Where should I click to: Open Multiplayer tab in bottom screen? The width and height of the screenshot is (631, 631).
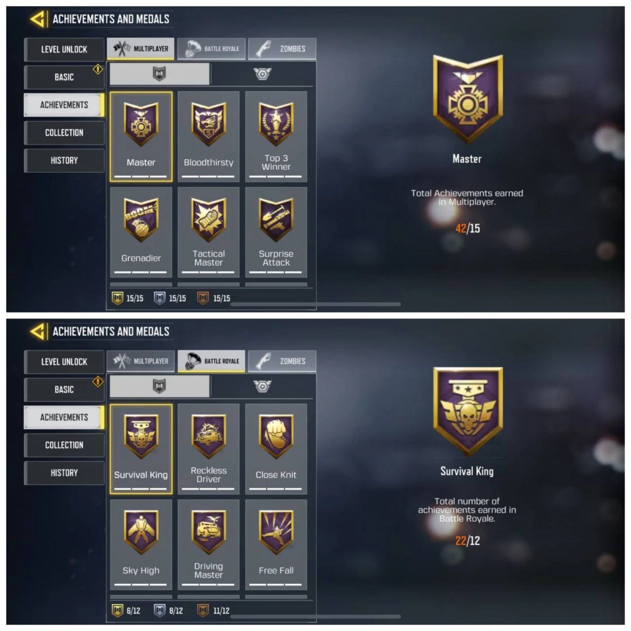[x=140, y=361]
